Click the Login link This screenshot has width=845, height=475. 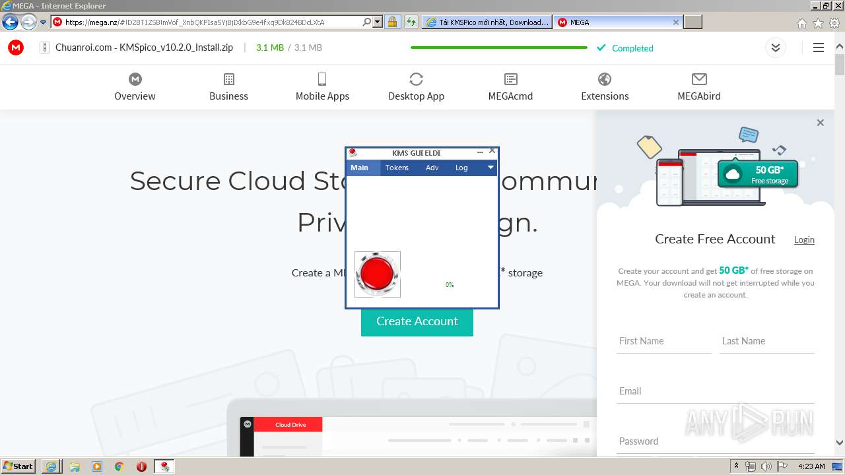pos(804,239)
